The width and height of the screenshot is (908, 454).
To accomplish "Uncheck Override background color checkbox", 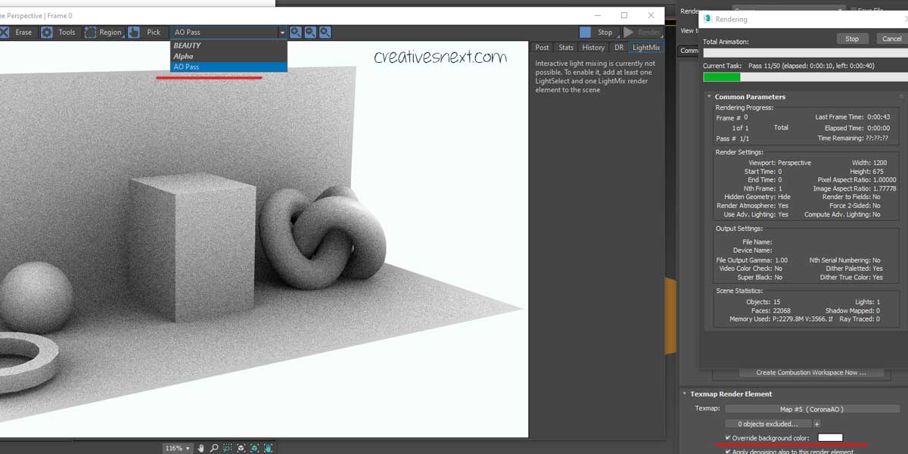I will pos(728,438).
